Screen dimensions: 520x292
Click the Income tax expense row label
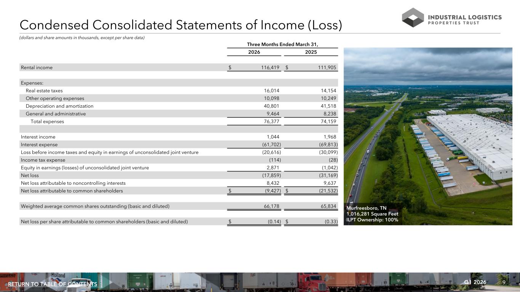[43, 160]
